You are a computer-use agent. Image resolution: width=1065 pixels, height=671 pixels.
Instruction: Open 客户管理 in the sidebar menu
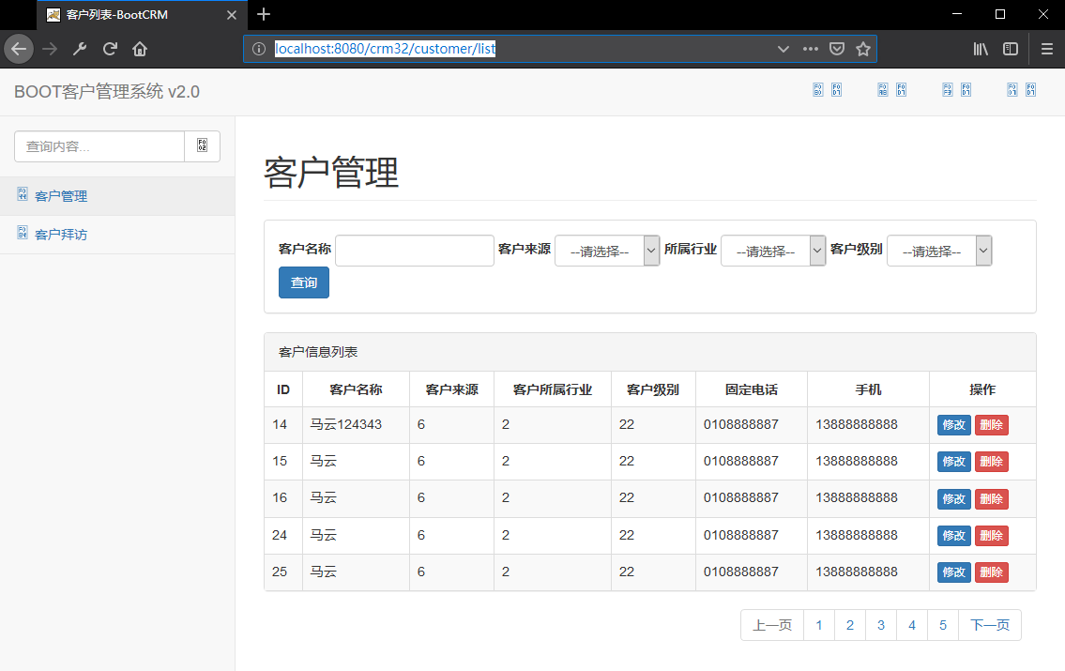click(117, 196)
